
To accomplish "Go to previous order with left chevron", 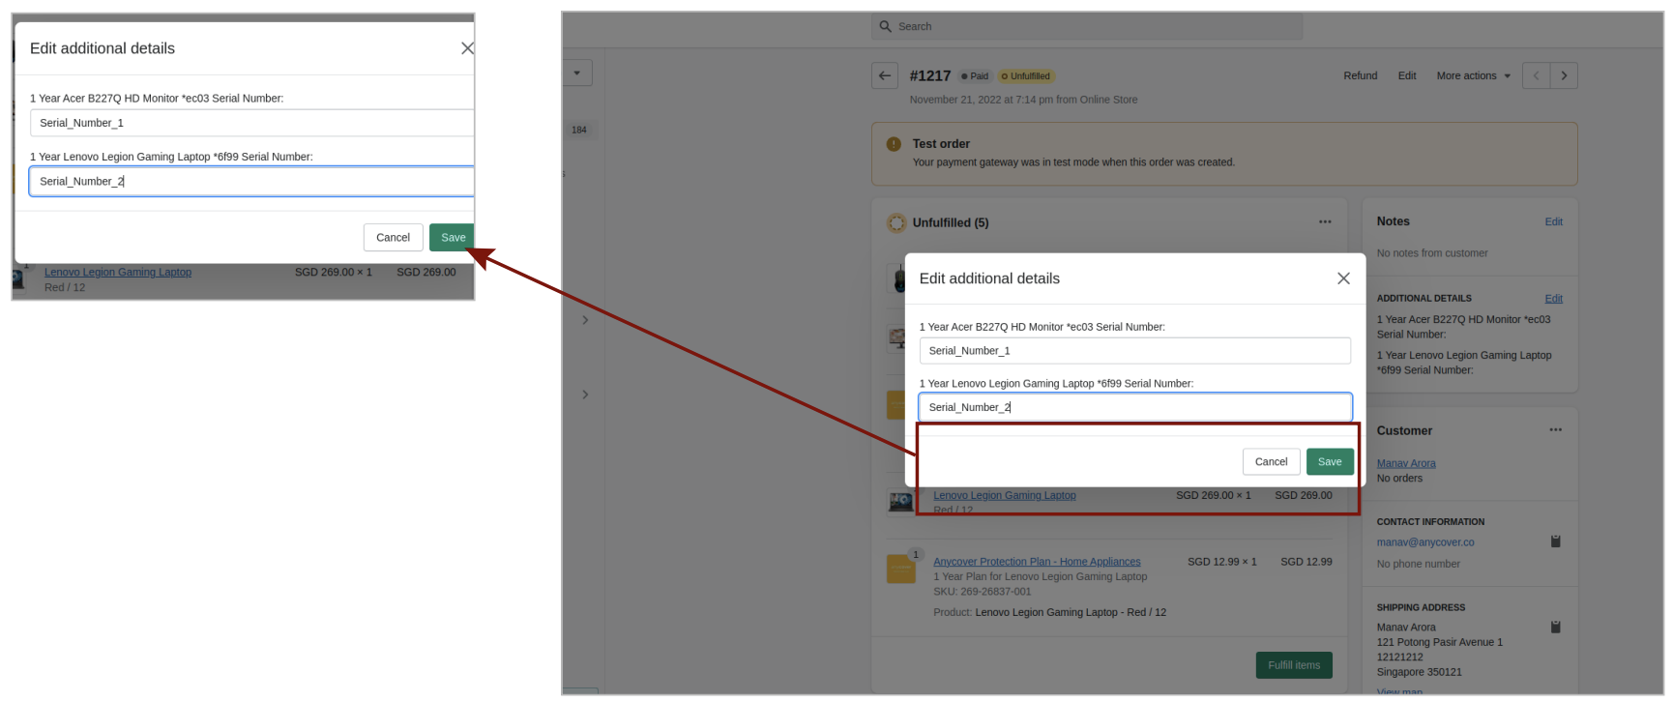I will [1536, 75].
